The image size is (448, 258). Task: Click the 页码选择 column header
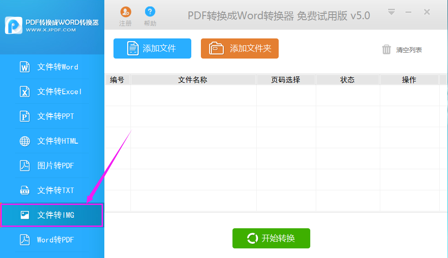[286, 80]
